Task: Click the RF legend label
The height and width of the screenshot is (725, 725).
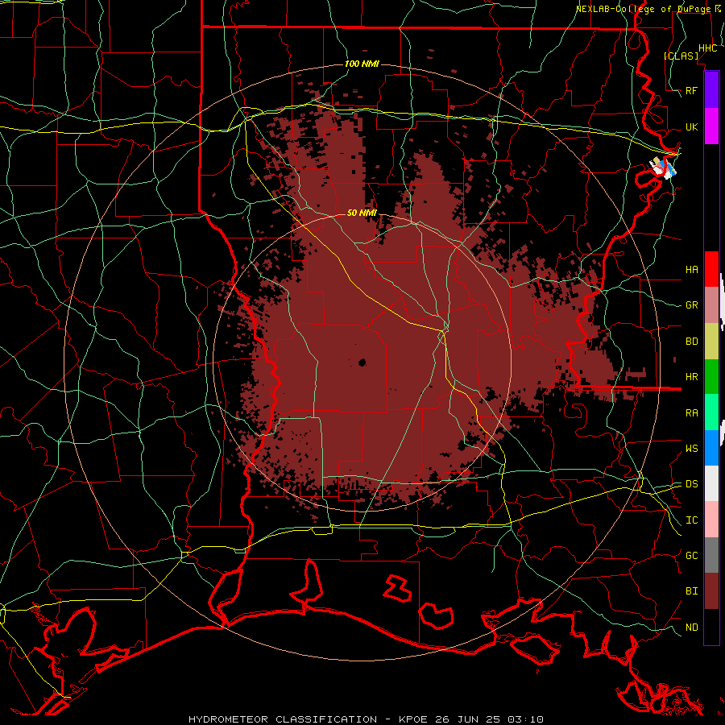Action: pyautogui.click(x=692, y=91)
